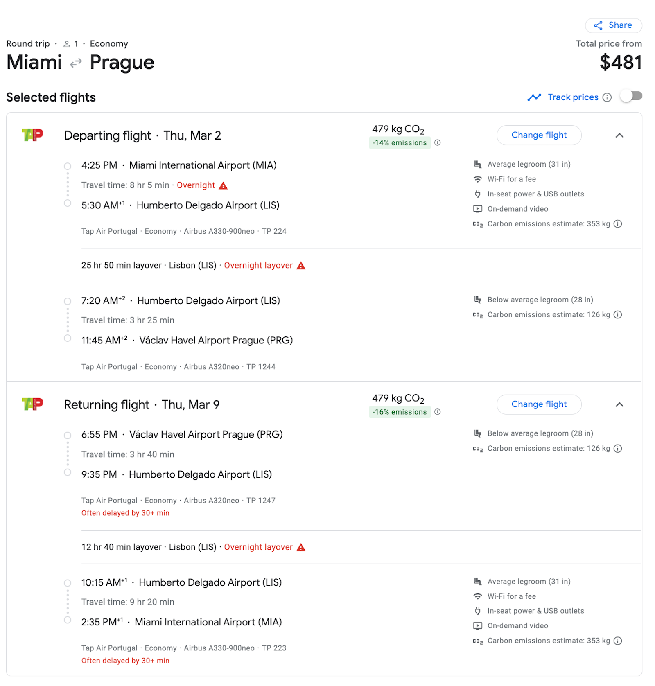The width and height of the screenshot is (655, 686).
Task: Open the overnight layover warning on returning flight
Action: (301, 547)
